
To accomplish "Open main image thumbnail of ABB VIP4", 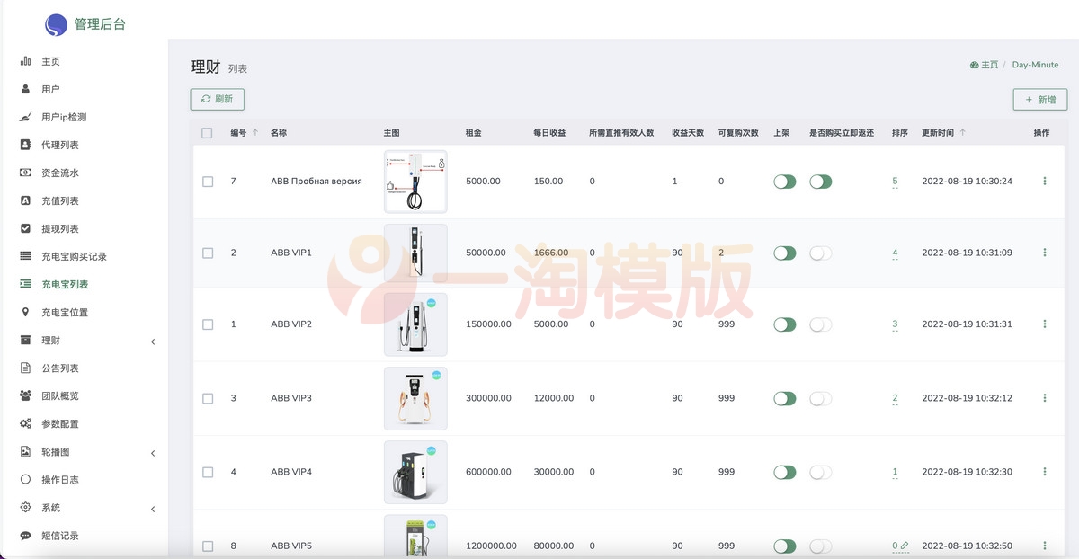I will click(415, 472).
